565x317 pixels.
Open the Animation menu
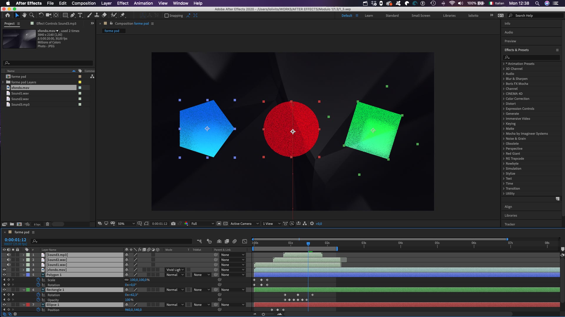[143, 3]
